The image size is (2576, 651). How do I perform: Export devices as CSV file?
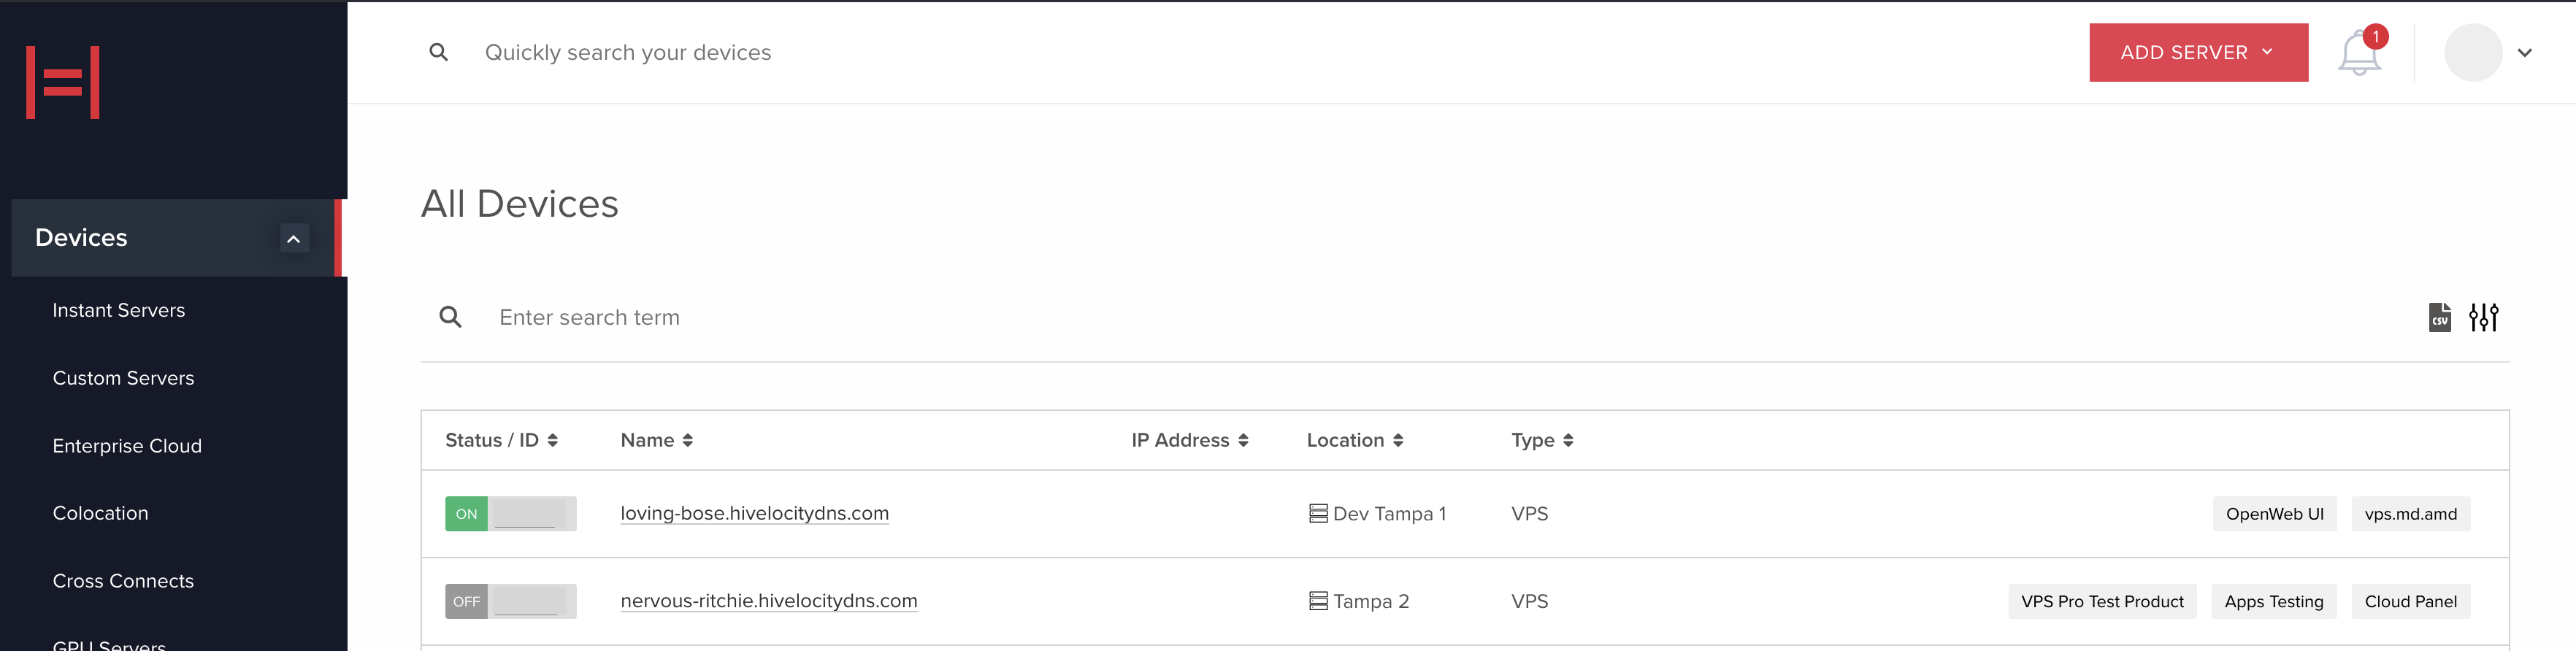(2440, 317)
